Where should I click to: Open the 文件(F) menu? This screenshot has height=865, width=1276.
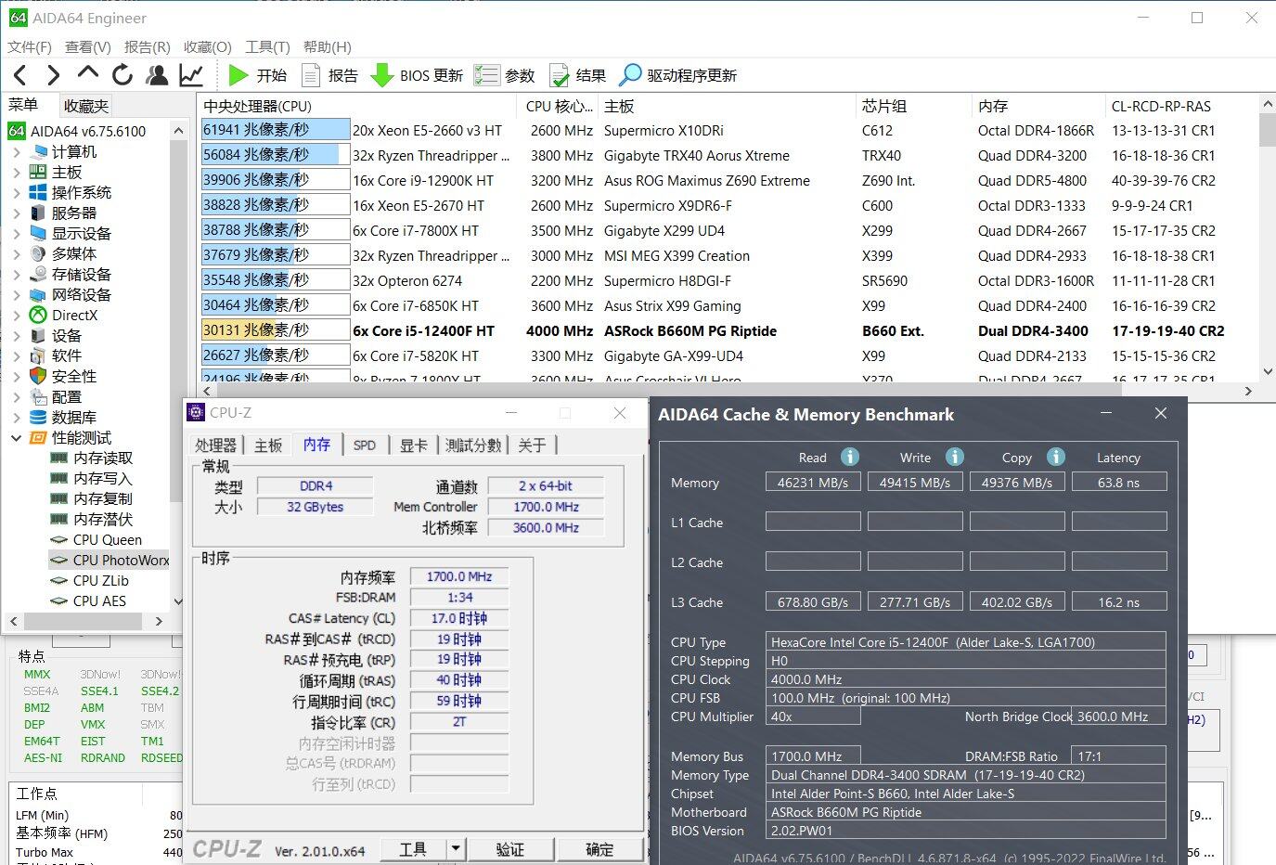tap(30, 46)
